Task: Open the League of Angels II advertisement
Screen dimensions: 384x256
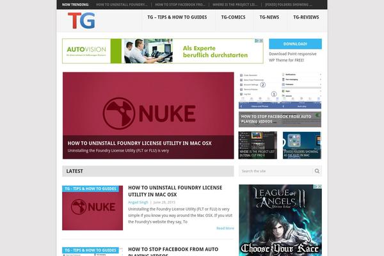Action: (x=280, y=220)
